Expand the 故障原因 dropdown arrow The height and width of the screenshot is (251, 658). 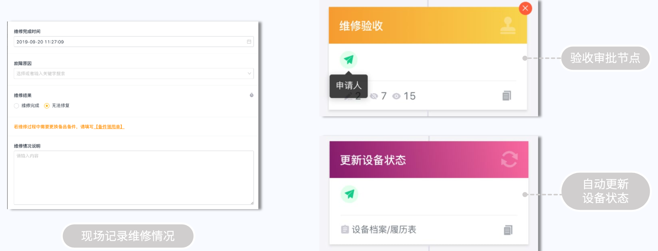[x=249, y=73]
